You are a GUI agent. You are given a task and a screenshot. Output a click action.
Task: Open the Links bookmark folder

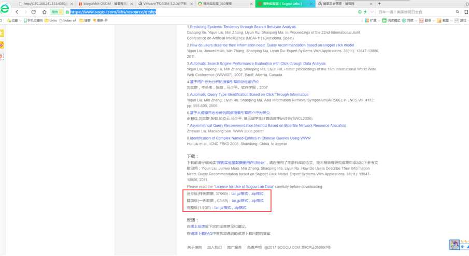tap(51, 21)
